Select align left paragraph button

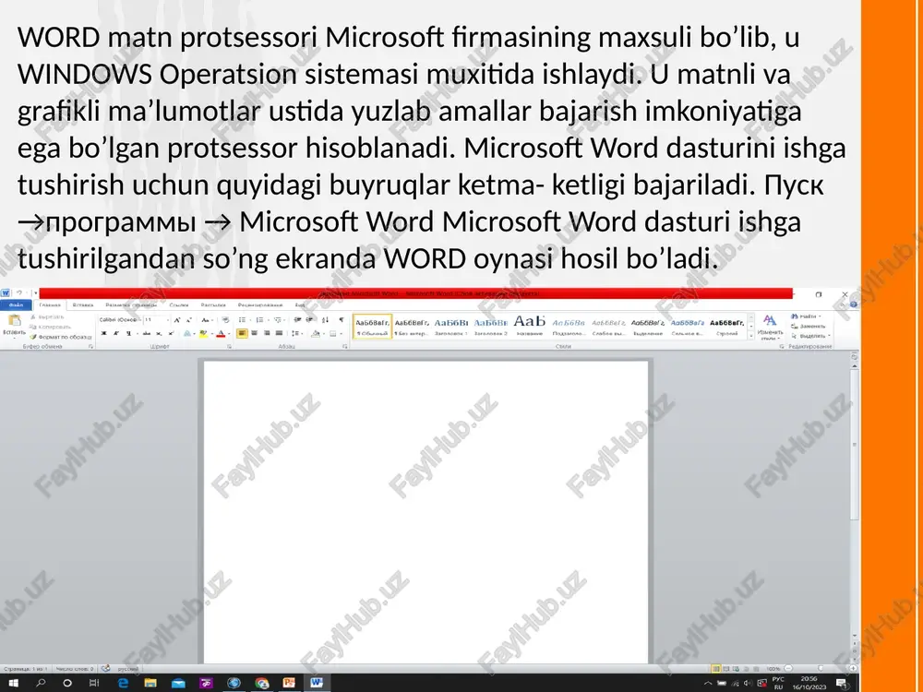pyautogui.click(x=242, y=334)
